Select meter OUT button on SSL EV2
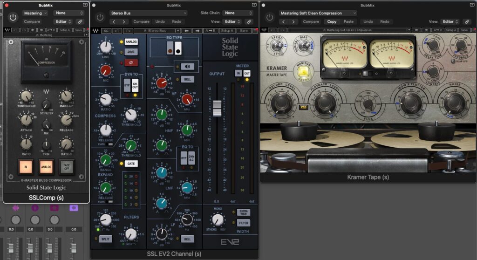The height and width of the screenshot is (260, 477). [x=247, y=73]
